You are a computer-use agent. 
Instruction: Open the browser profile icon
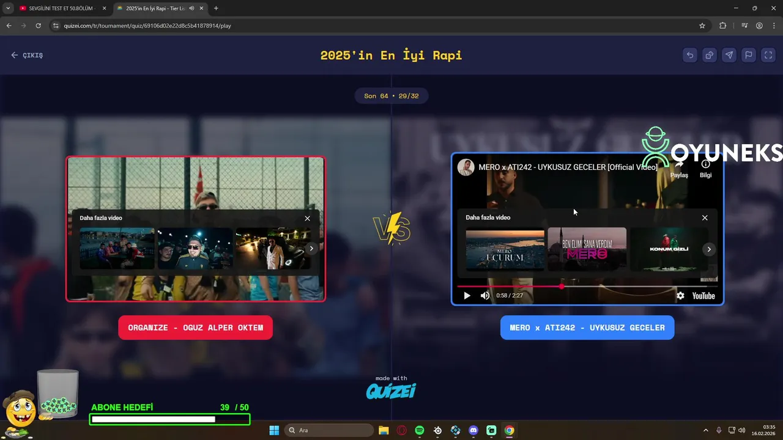tap(759, 26)
